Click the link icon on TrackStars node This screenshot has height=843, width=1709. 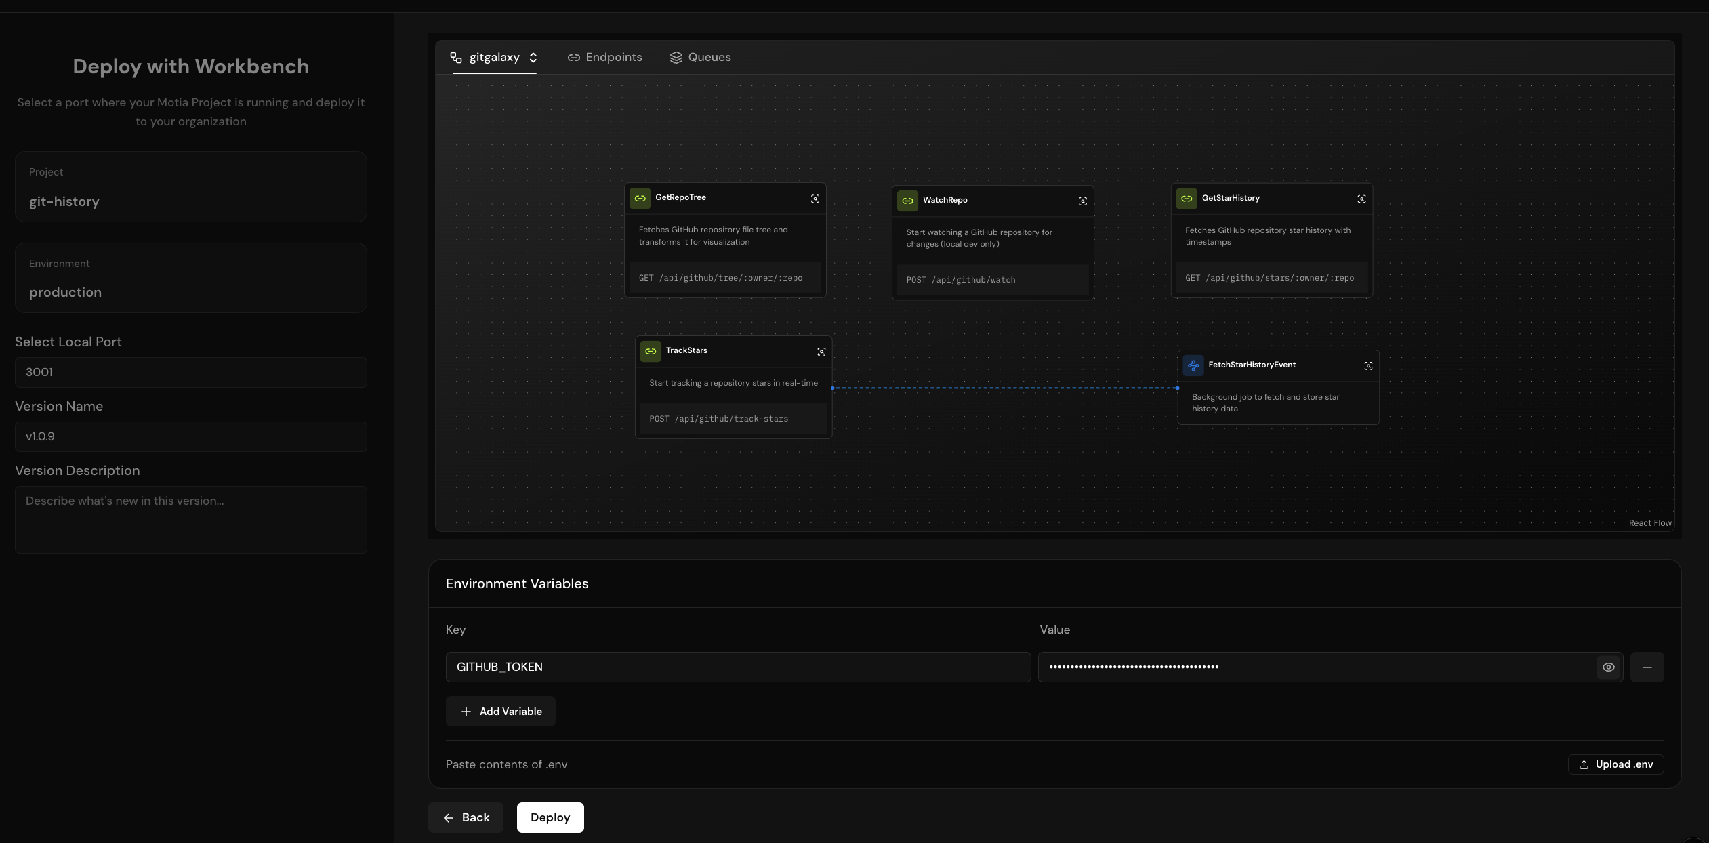pyautogui.click(x=650, y=351)
